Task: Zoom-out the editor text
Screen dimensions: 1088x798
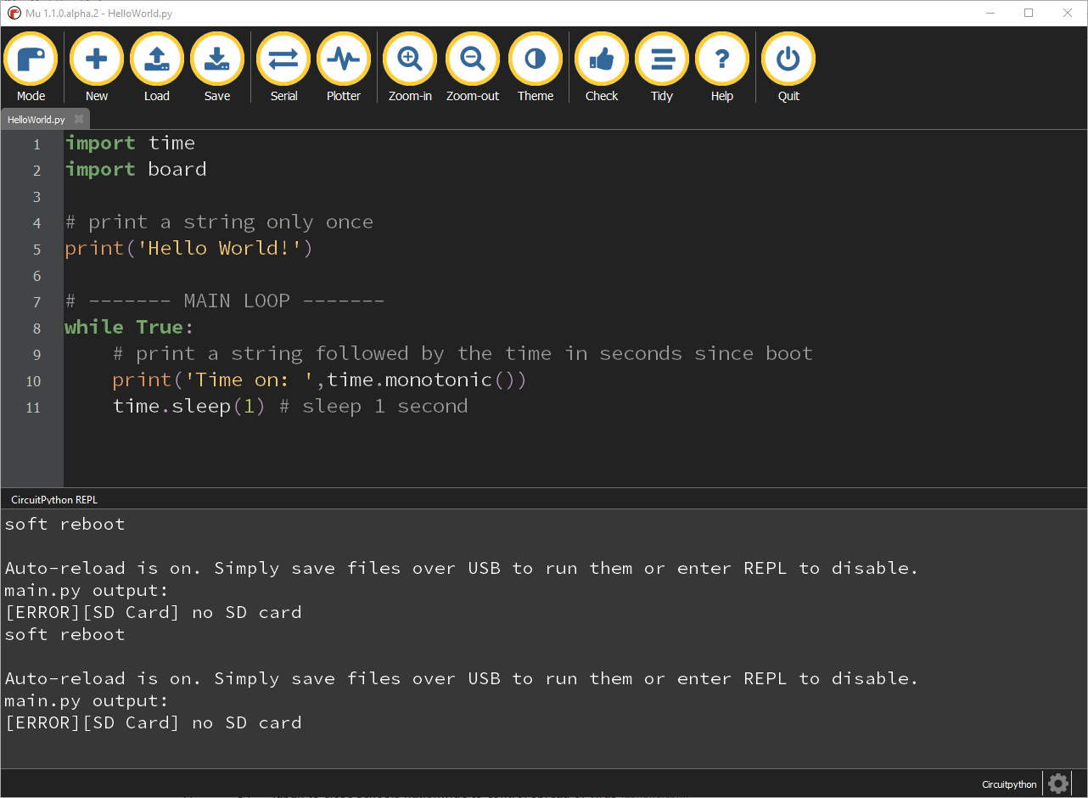Action: coord(473,68)
